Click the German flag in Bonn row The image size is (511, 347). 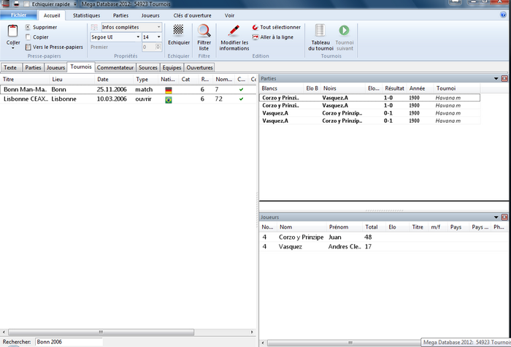click(x=169, y=90)
